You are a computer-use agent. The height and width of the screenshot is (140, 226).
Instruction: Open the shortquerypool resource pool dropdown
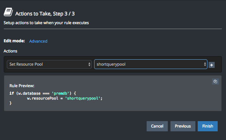[151, 64]
